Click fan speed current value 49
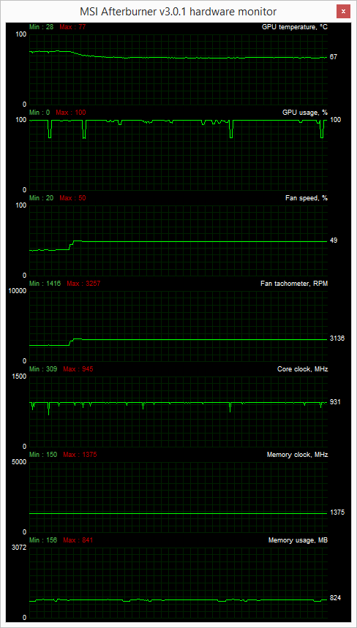The width and height of the screenshot is (357, 628). (x=334, y=241)
